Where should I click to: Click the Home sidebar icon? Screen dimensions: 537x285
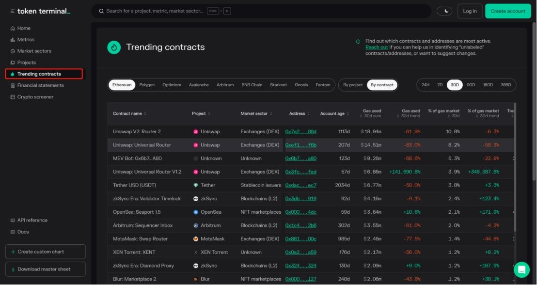tap(13, 29)
